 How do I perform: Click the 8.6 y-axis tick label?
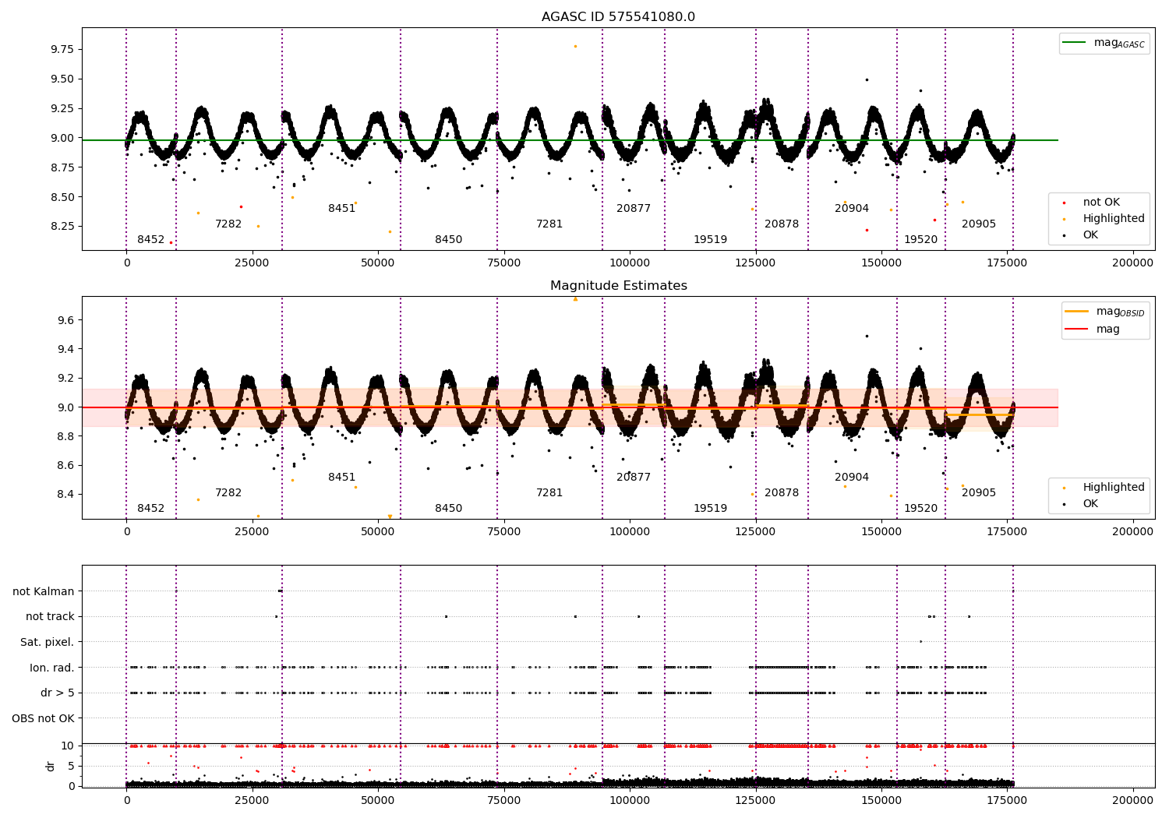tap(65, 465)
